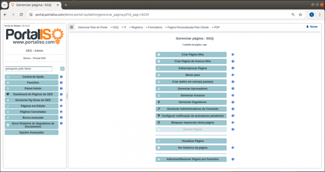Click help icon beside Dashboard de Páginas do GED
This screenshot has height=172, width=325.
click(x=61, y=94)
